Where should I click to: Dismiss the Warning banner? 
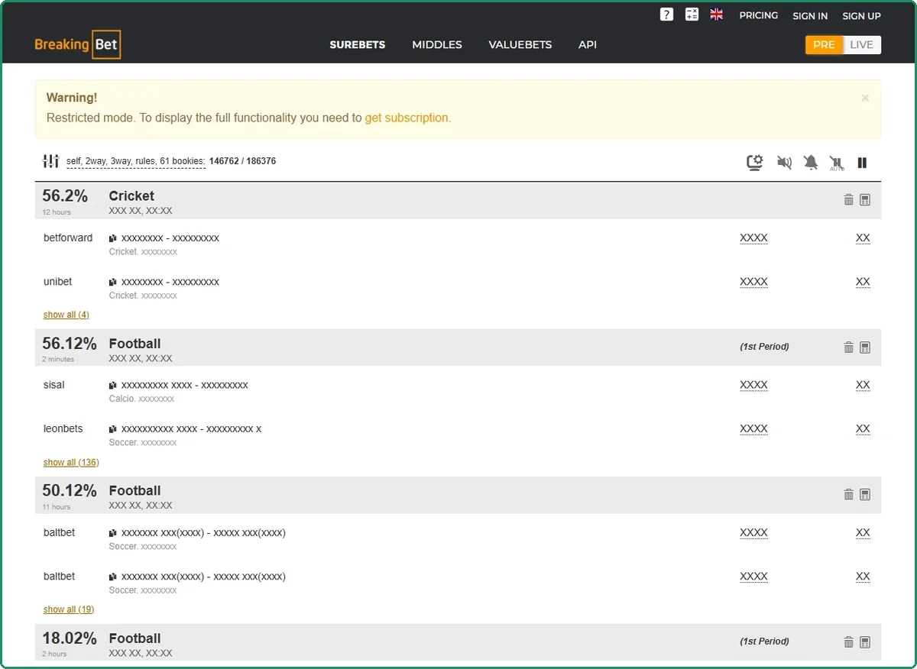pyautogui.click(x=865, y=98)
